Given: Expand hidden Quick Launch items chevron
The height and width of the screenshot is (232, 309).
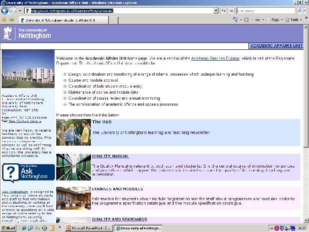Looking at the screenshot, I should [60, 227].
